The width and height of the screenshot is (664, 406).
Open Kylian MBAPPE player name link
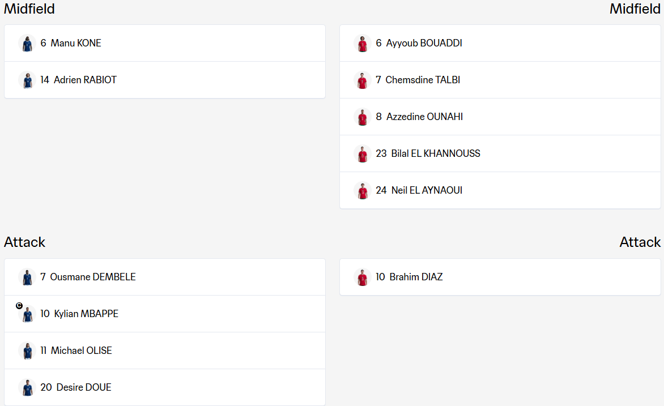[x=86, y=314]
